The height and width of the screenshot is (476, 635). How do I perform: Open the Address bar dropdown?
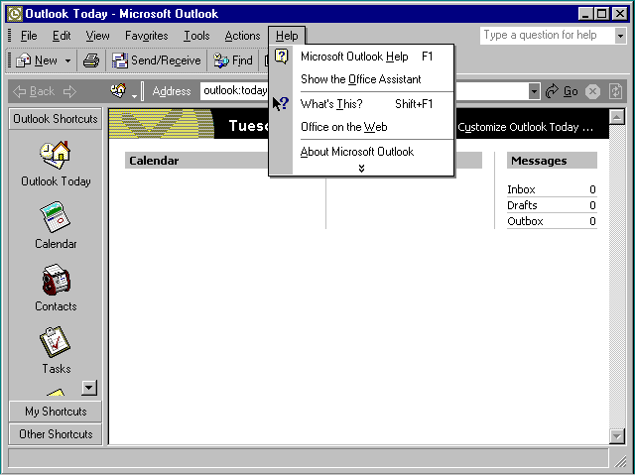click(534, 91)
